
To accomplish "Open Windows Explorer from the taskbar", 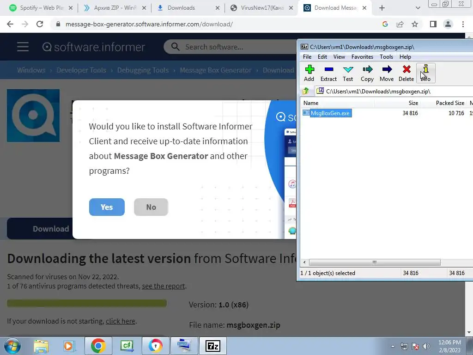I will pyautogui.click(x=41, y=346).
